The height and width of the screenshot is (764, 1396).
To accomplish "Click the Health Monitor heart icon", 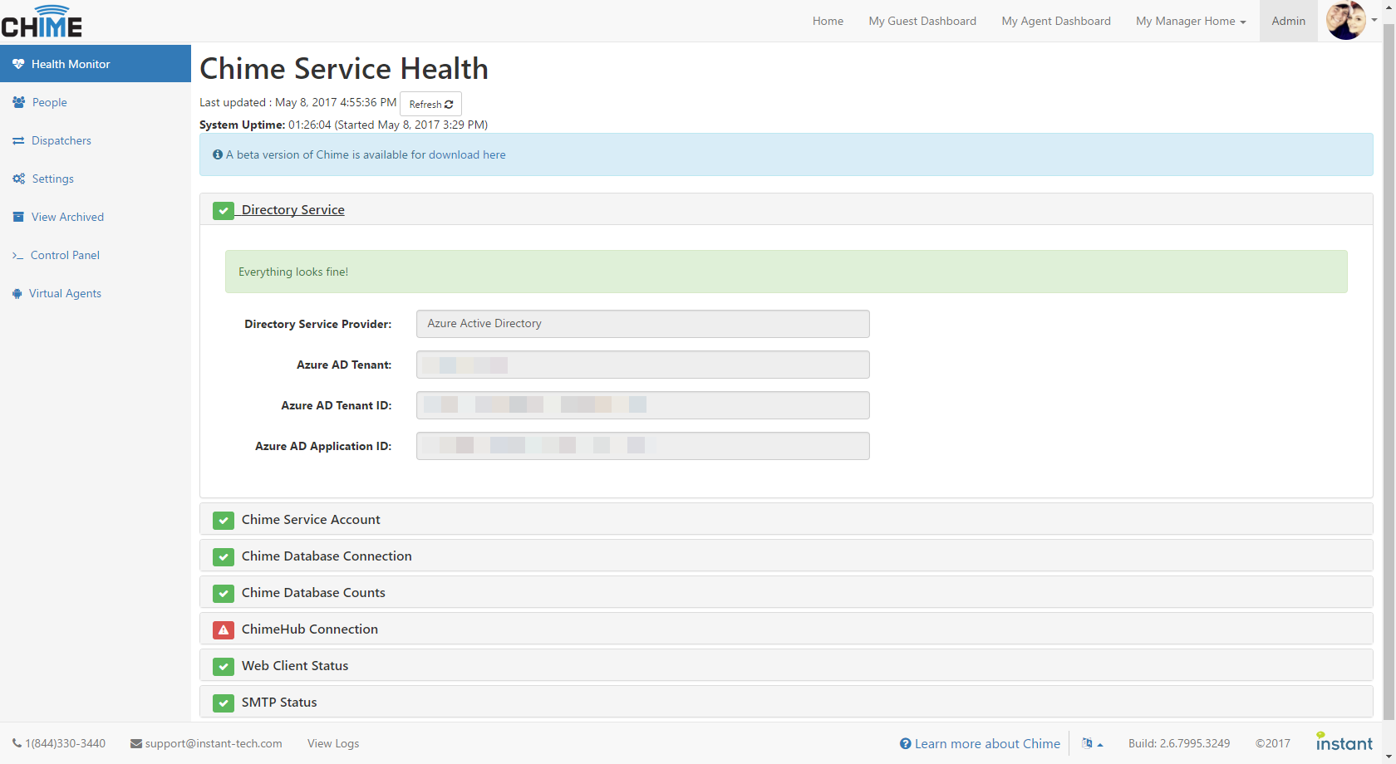I will (x=18, y=64).
